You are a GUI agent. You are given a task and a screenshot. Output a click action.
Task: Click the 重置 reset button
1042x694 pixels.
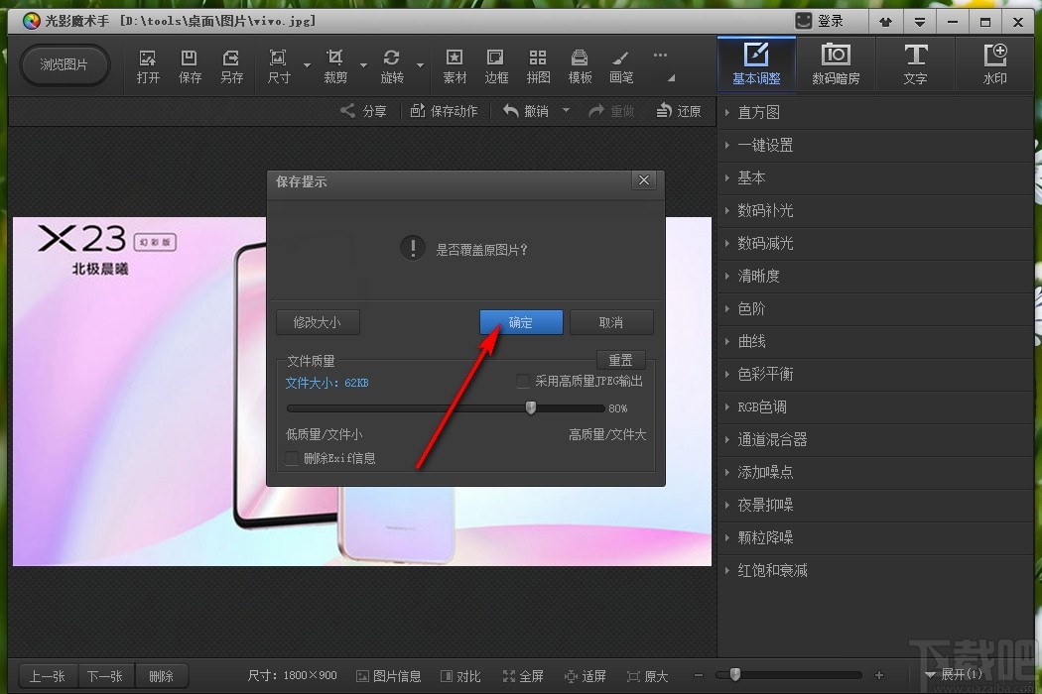[620, 360]
